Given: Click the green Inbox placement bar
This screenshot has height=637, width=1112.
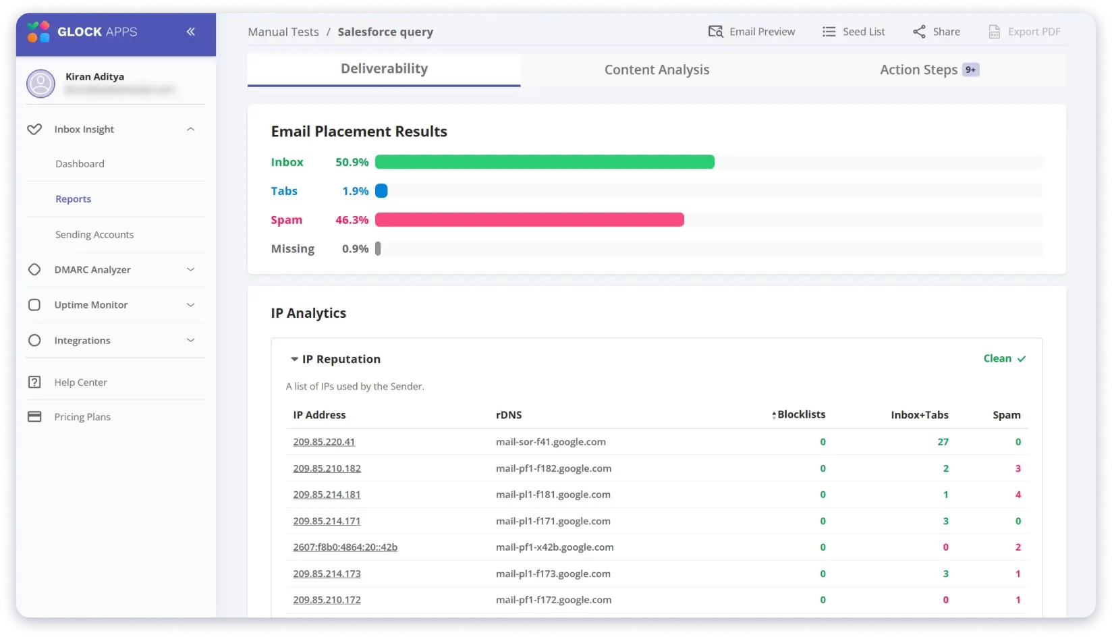Looking at the screenshot, I should [x=544, y=162].
